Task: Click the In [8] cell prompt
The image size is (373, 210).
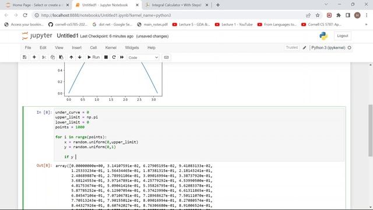Action: click(x=44, y=113)
